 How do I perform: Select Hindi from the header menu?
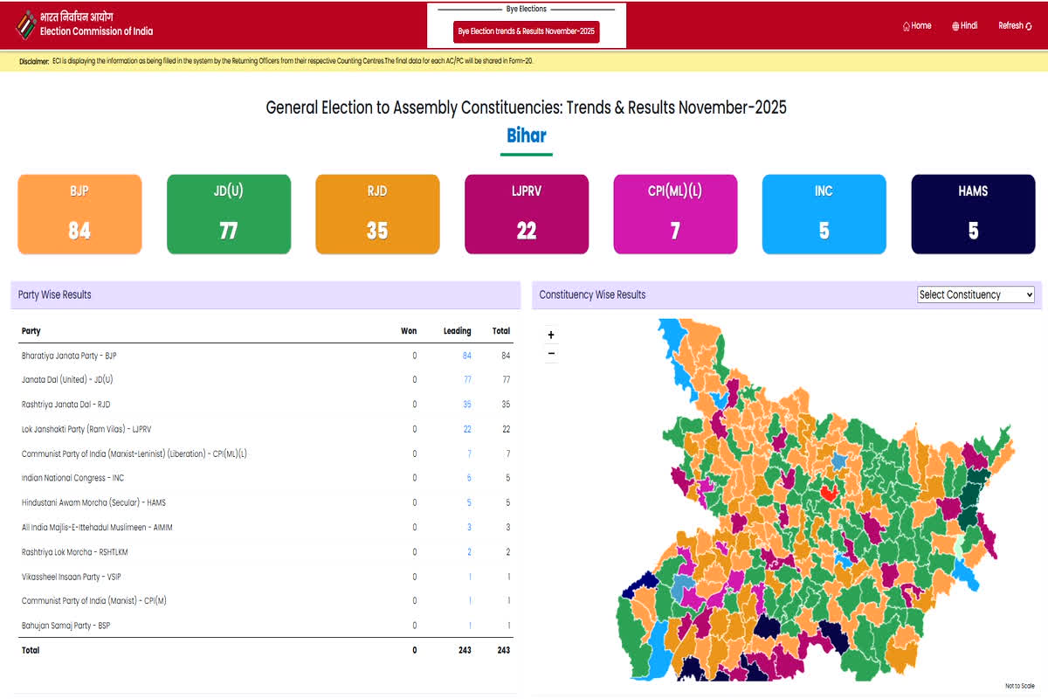tap(965, 25)
